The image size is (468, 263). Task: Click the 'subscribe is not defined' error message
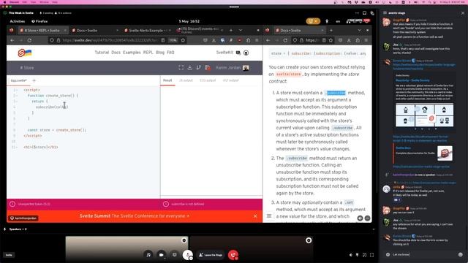[188, 205]
